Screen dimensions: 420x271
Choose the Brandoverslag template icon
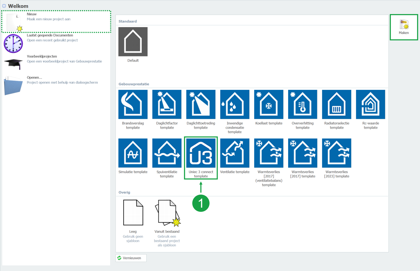point(133,105)
